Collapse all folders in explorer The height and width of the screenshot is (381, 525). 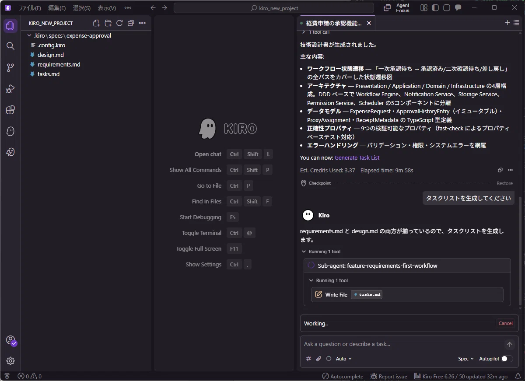(131, 23)
